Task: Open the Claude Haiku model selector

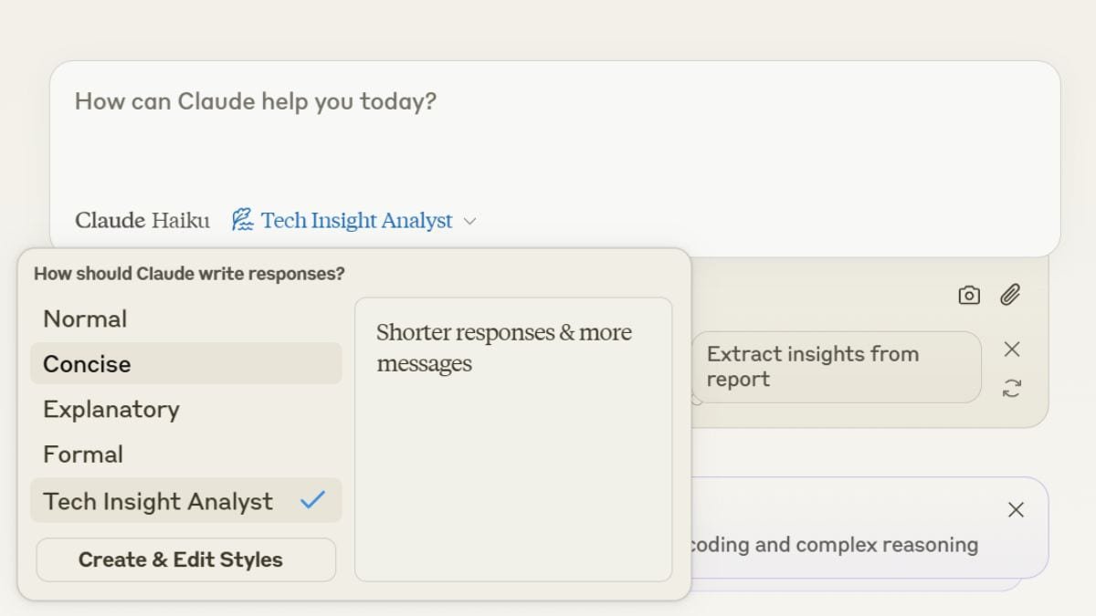Action: point(142,220)
